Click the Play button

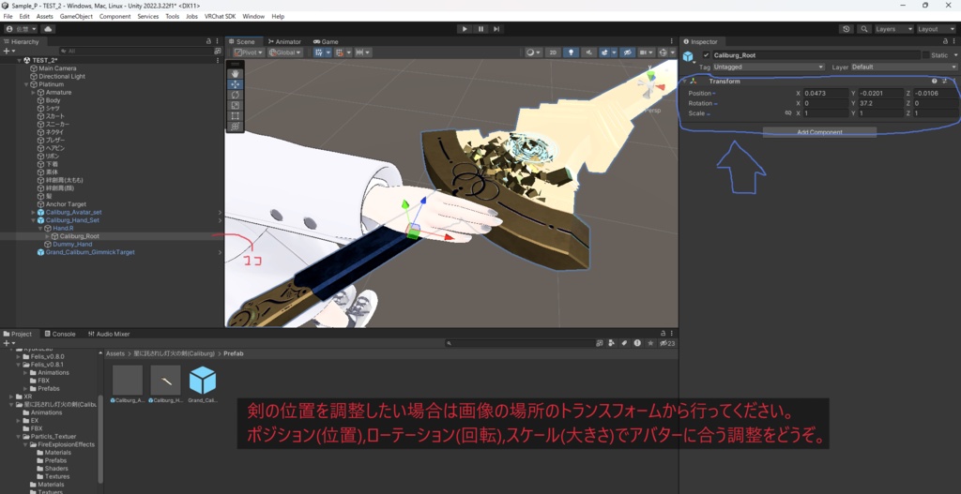[x=465, y=29]
